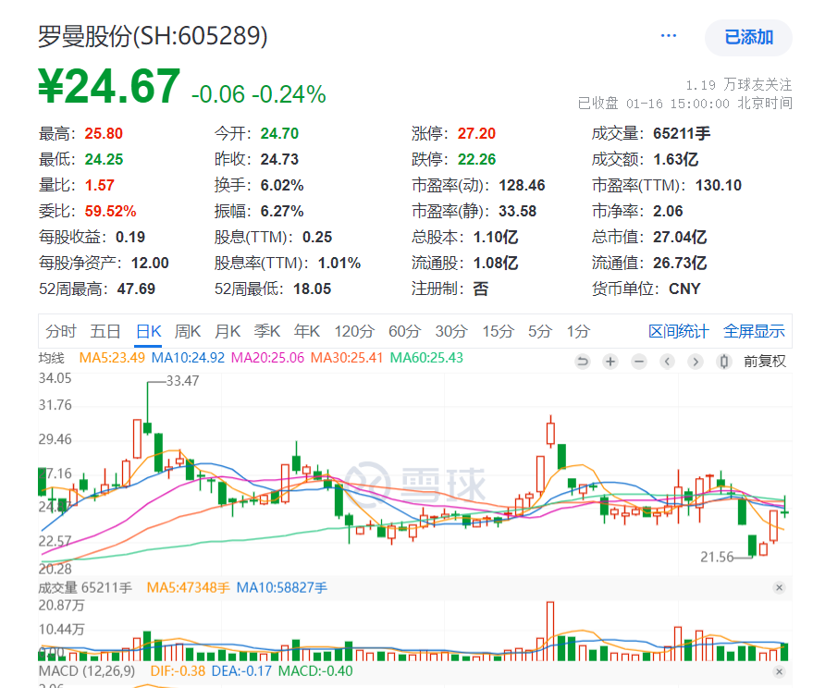Move chart right with the right chevron
Viewport: 813px width, 688px height.
point(696,362)
